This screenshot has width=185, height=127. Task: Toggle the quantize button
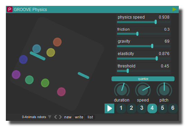pyautogui.click(x=143, y=79)
